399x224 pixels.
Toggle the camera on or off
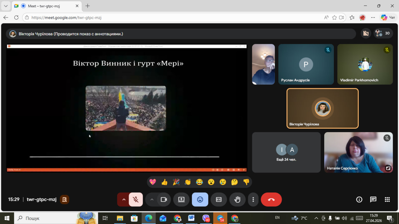tap(164, 200)
